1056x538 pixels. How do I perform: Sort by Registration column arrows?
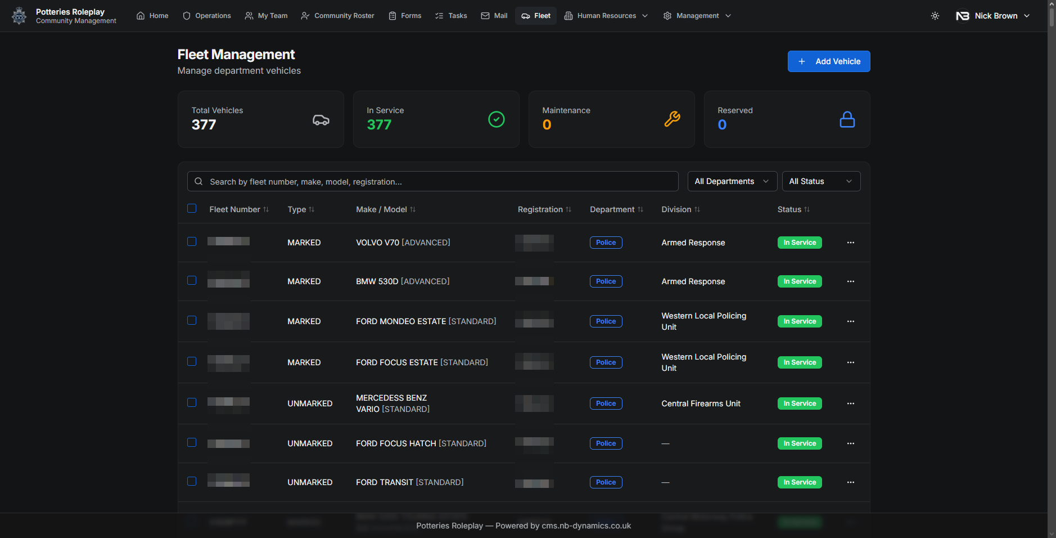(x=568, y=209)
